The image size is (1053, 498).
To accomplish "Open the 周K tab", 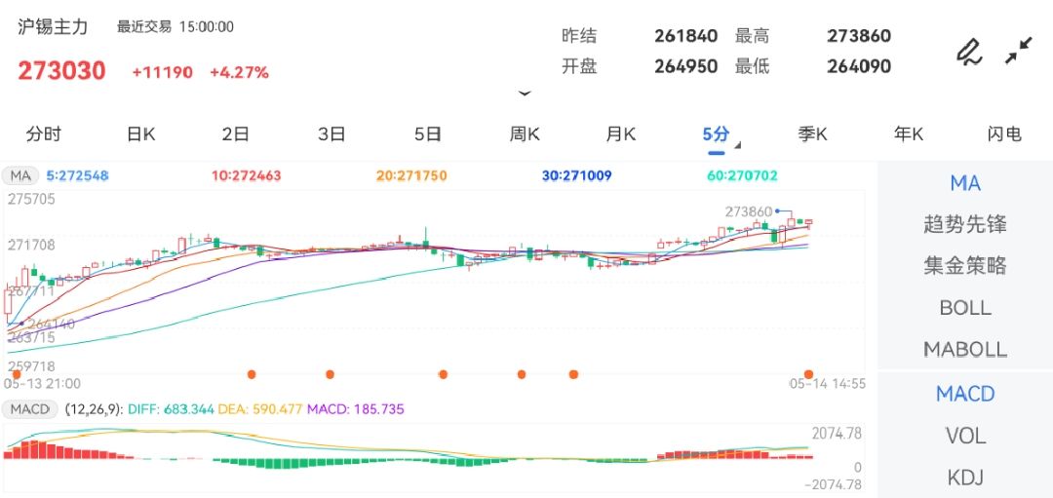I will tap(525, 134).
